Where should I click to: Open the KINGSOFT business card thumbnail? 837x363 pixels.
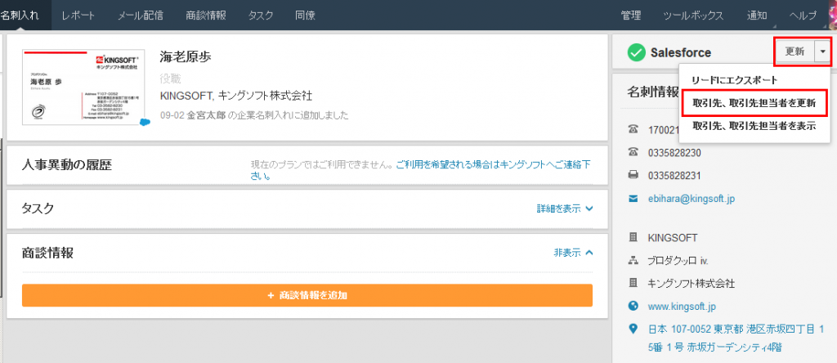pos(83,87)
